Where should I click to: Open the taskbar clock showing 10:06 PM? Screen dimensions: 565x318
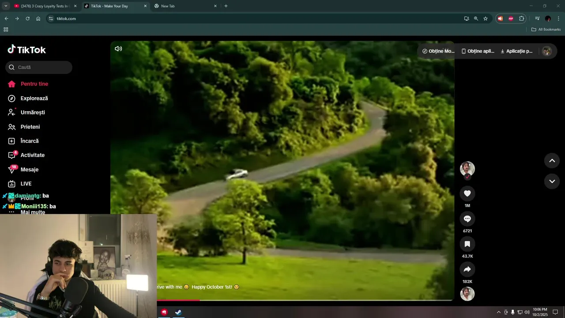540,312
